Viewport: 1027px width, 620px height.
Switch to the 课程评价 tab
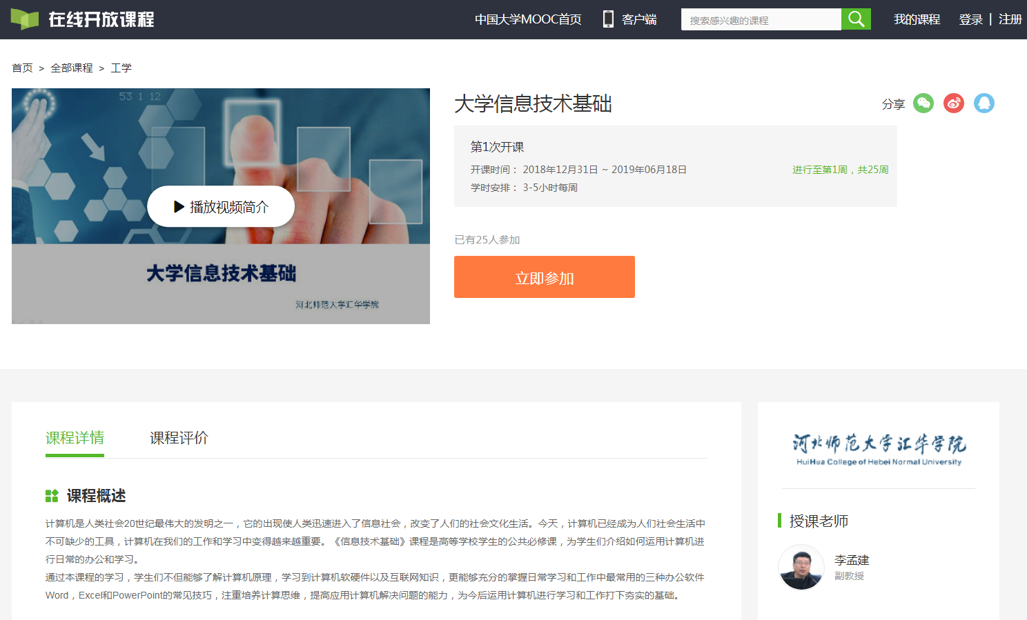pos(179,438)
